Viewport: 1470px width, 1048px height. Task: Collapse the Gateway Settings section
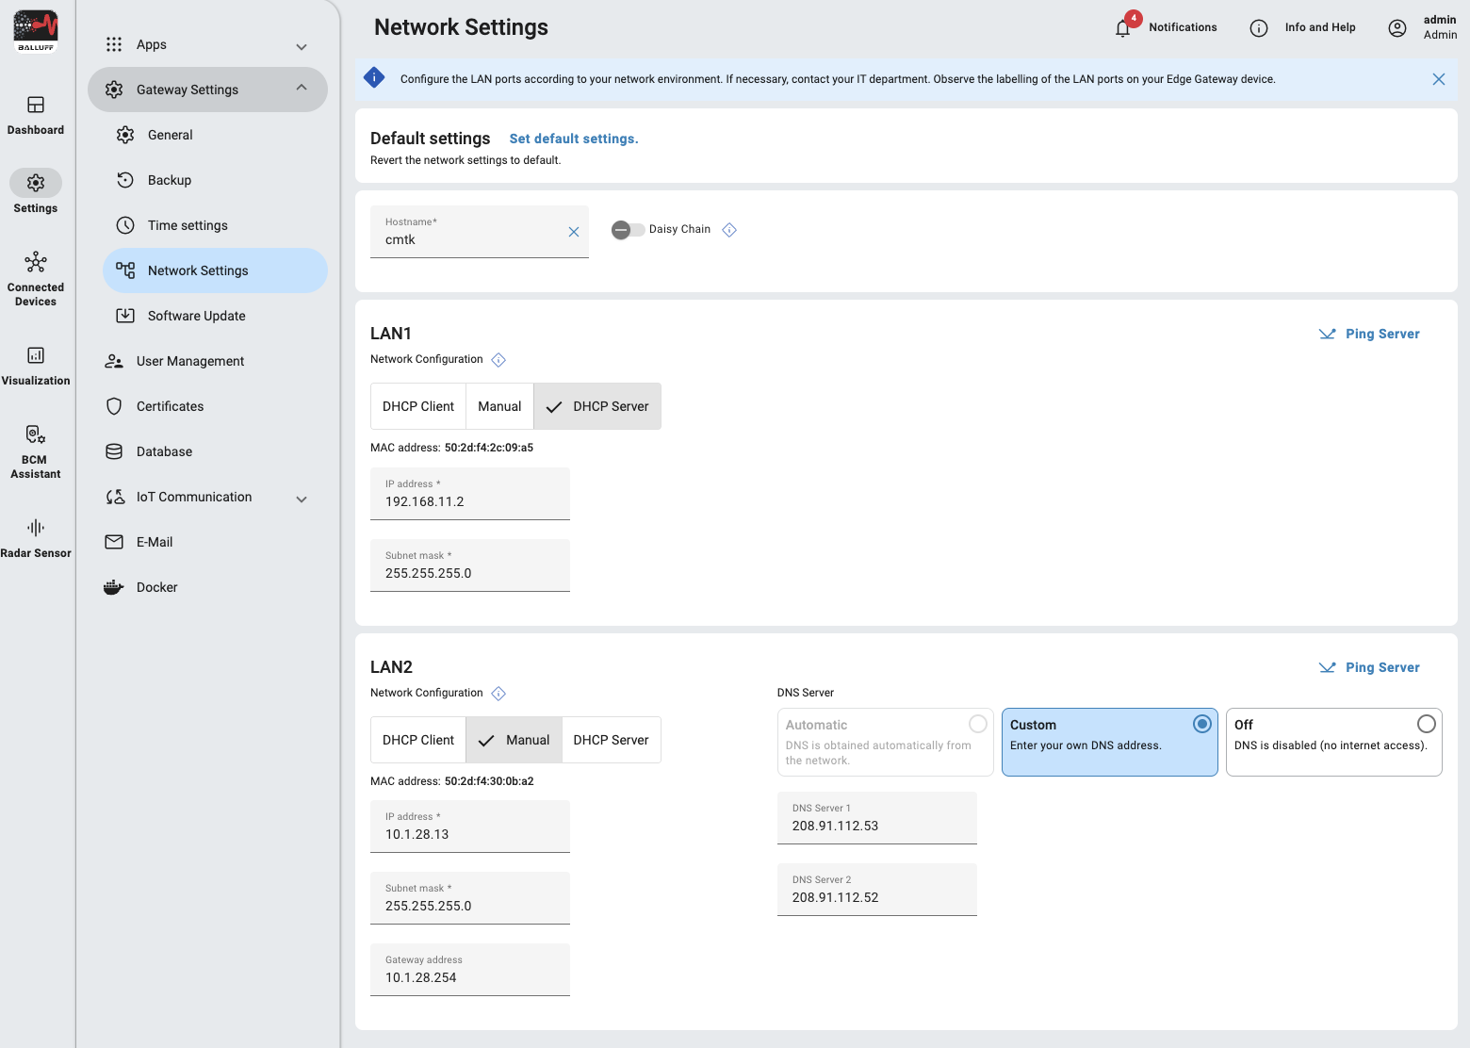302,89
